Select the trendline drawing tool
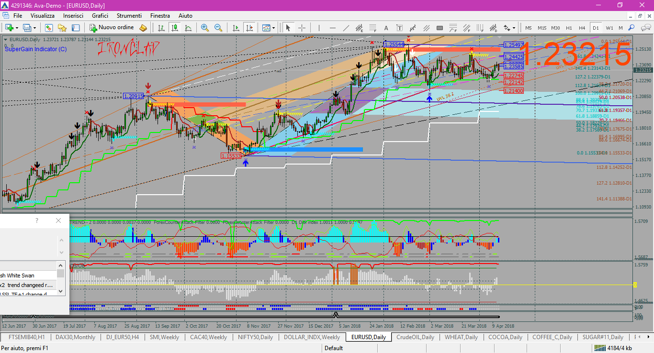This screenshot has width=654, height=353. pos(346,28)
